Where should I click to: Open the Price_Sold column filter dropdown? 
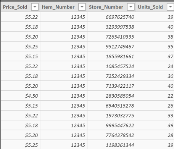(35, 7)
